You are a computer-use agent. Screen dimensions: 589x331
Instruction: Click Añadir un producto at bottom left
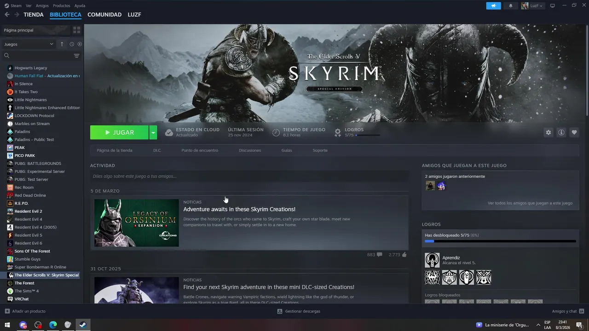point(25,311)
